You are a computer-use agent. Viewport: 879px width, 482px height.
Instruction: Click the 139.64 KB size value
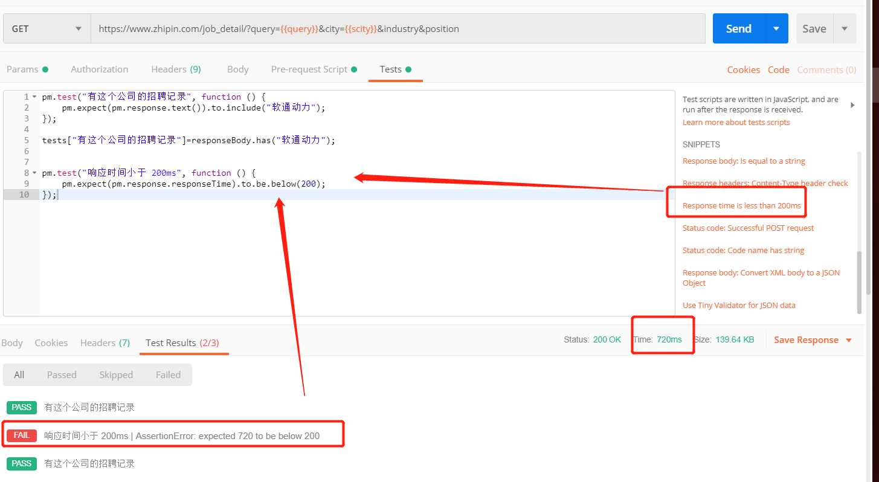(735, 339)
